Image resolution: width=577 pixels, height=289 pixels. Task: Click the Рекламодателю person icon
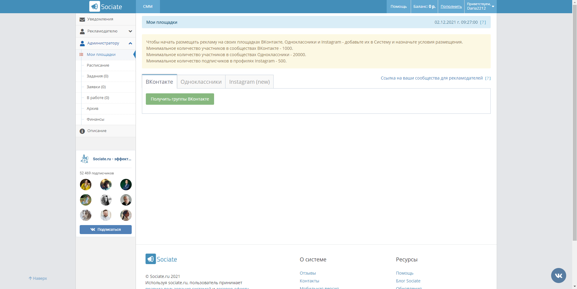[x=82, y=32]
